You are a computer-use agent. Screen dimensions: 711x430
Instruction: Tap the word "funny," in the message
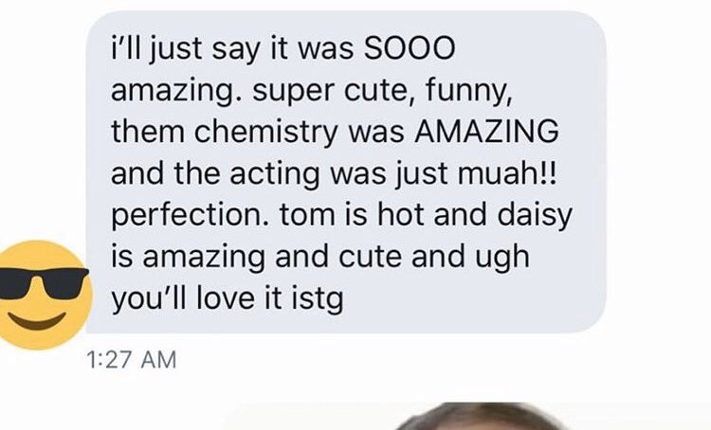(469, 92)
